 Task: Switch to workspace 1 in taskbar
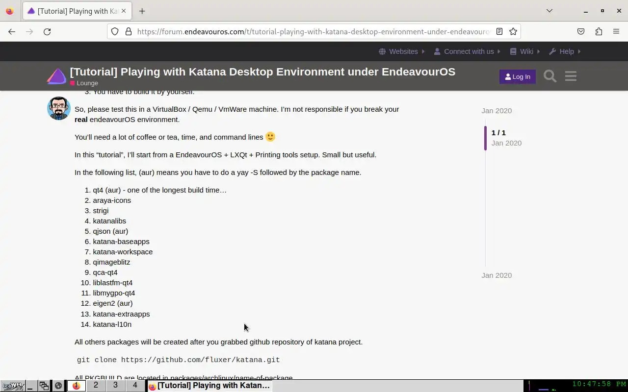click(76, 386)
